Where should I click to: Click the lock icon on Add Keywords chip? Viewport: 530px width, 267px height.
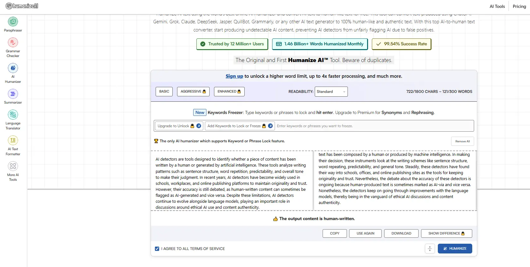[264, 126]
